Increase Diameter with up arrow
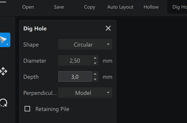 click(x=95, y=58)
